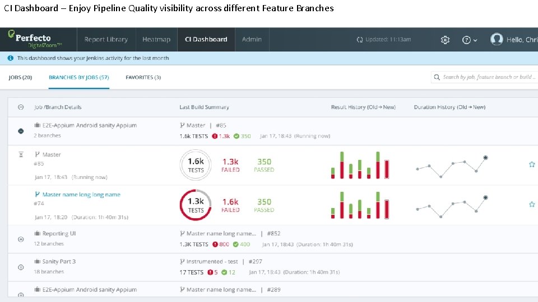538x302 pixels.
Task: Click the Hello user greeting text
Action: tap(522, 40)
